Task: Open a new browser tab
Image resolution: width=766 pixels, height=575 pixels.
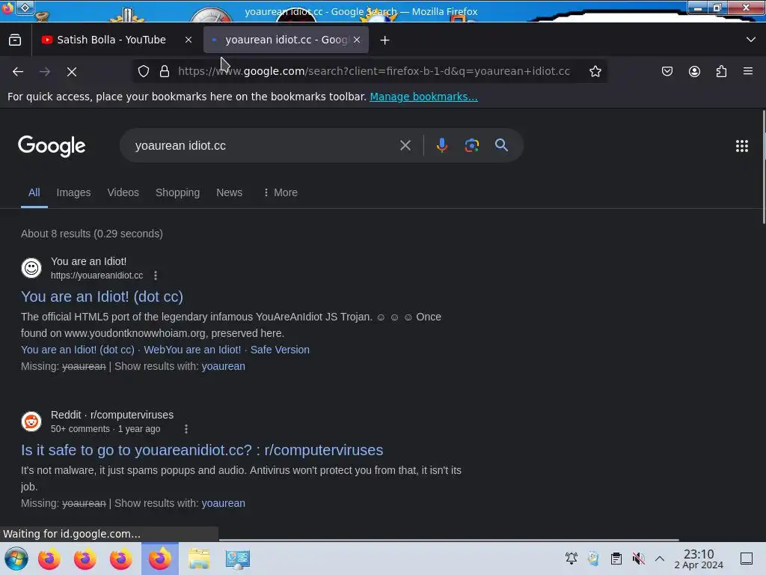Action: [385, 40]
